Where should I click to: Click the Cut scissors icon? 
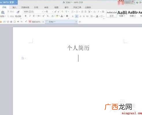[8, 12]
